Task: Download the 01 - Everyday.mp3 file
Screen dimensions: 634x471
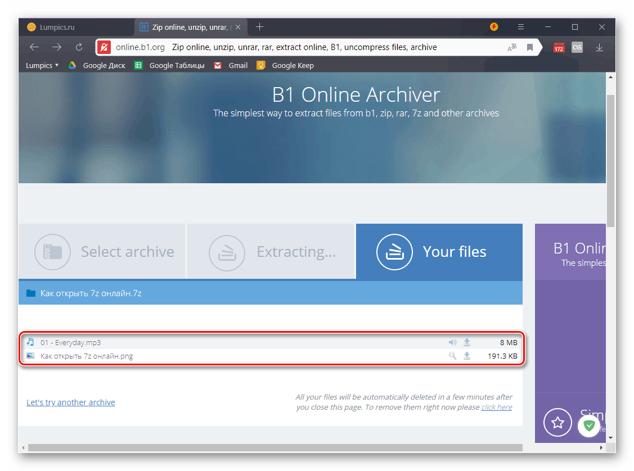Action: coord(466,342)
